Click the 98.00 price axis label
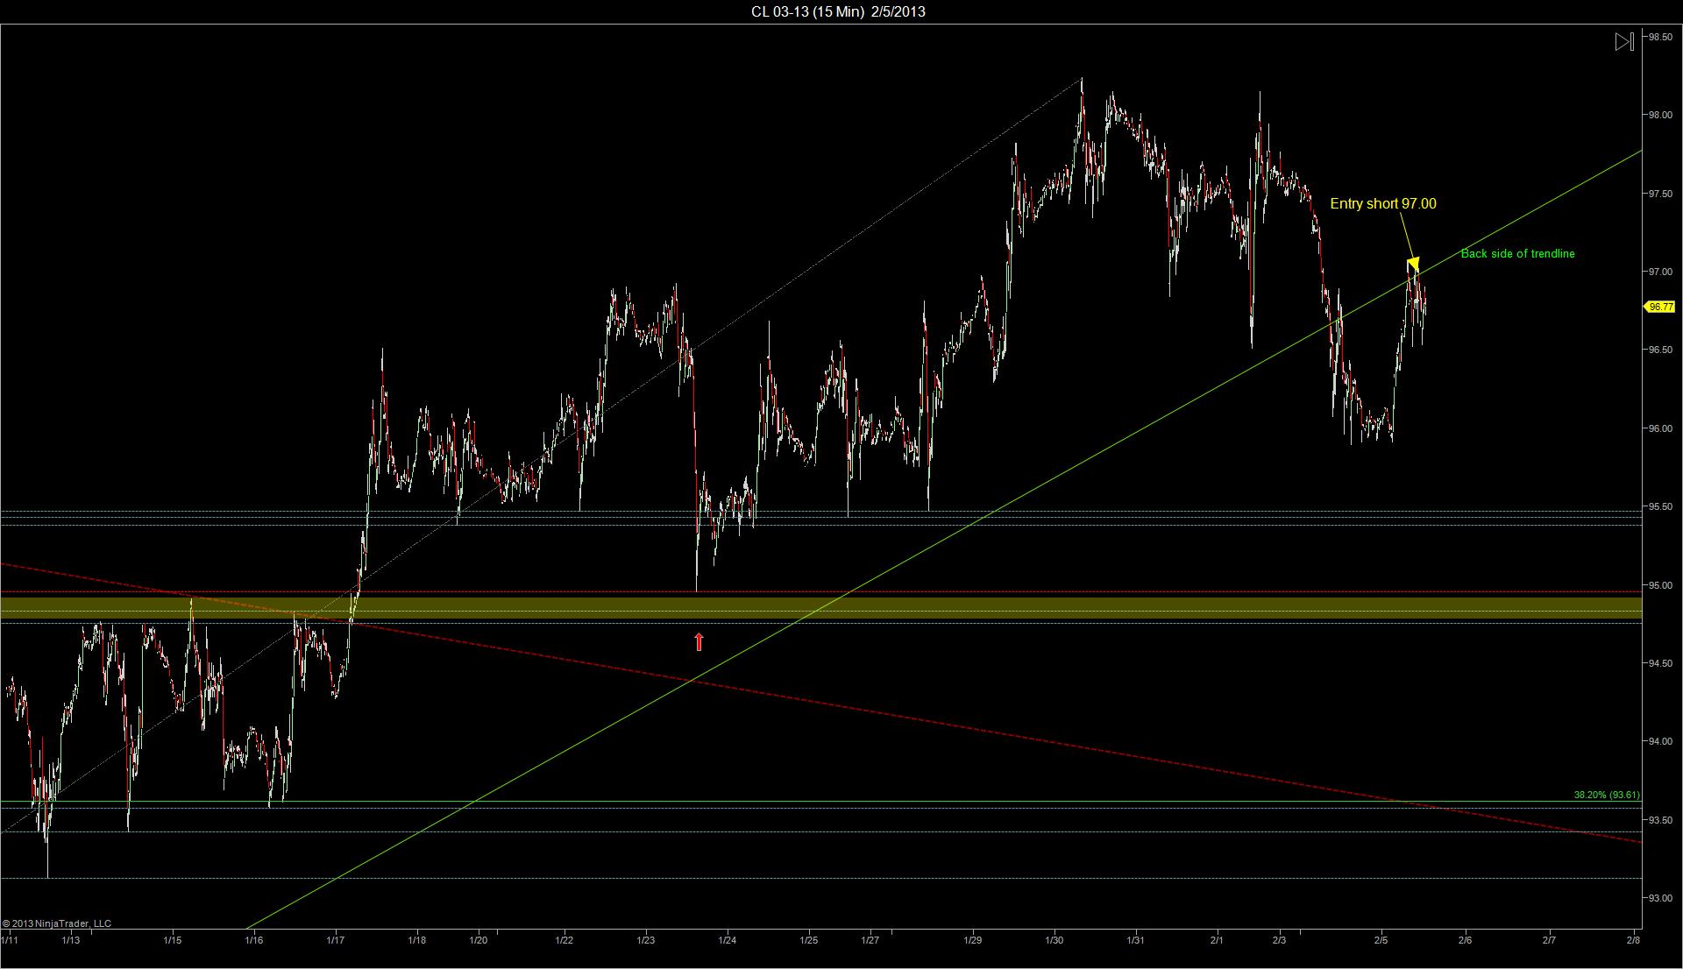The height and width of the screenshot is (969, 1683). click(x=1659, y=116)
